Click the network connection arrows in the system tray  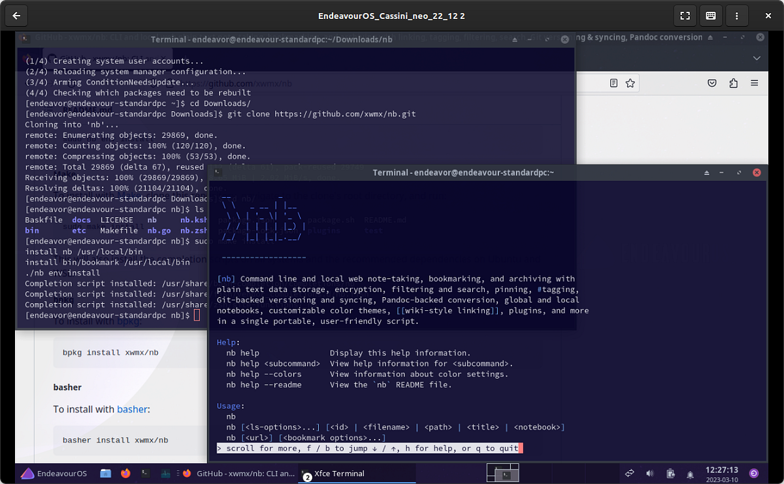[629, 474]
